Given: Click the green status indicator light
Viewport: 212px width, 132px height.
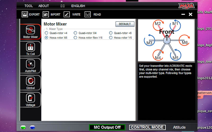Looking at the screenshot, I should click(x=23, y=128).
